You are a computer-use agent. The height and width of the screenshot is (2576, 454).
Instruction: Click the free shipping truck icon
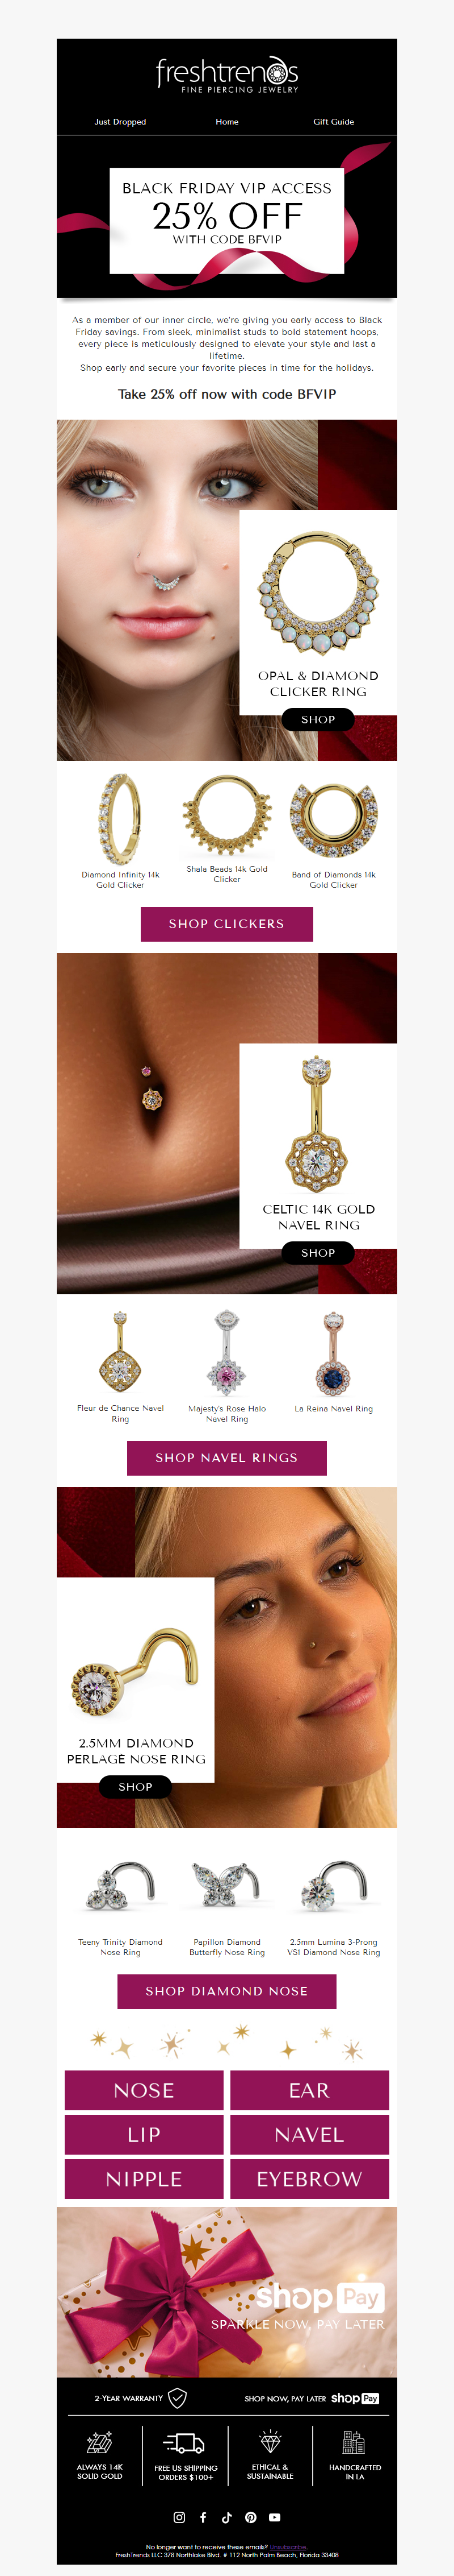[x=184, y=2444]
